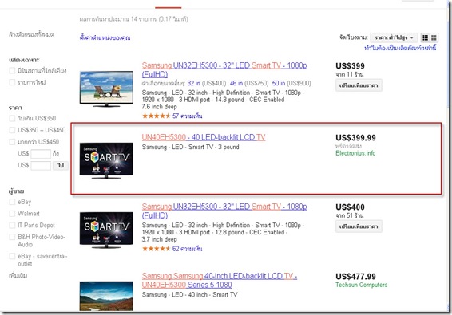Screen dimensions: 452x315
Task: Open the first Samsung UN32EH5300 listing at US$399
Action: [224, 69]
